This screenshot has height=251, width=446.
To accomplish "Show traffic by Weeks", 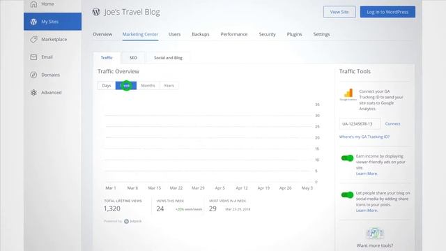I will (126, 86).
